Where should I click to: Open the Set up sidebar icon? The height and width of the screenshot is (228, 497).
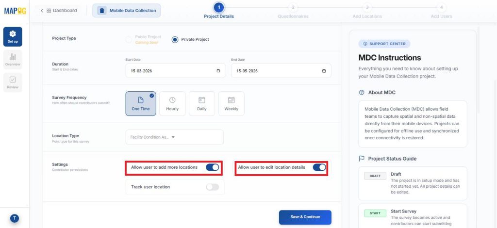point(13,36)
